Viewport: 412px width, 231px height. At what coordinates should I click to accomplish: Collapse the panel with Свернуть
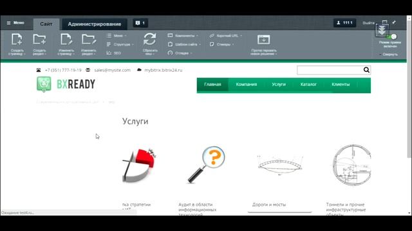coord(389,55)
